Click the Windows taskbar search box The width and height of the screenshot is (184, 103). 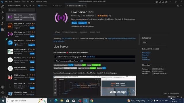point(26,100)
